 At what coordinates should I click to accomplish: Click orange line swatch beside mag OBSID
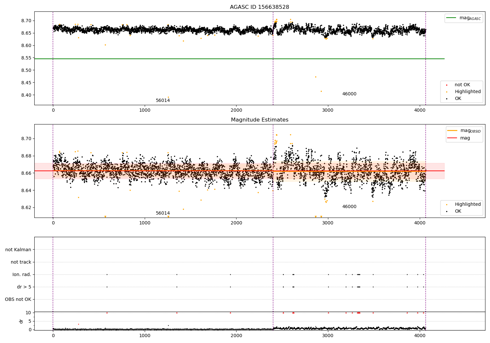pyautogui.click(x=452, y=131)
